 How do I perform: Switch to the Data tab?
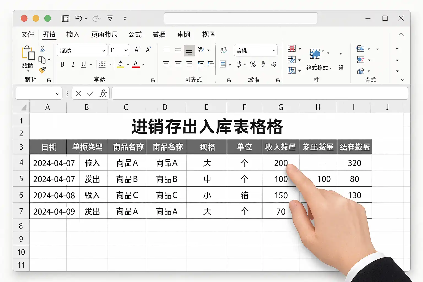click(159, 34)
